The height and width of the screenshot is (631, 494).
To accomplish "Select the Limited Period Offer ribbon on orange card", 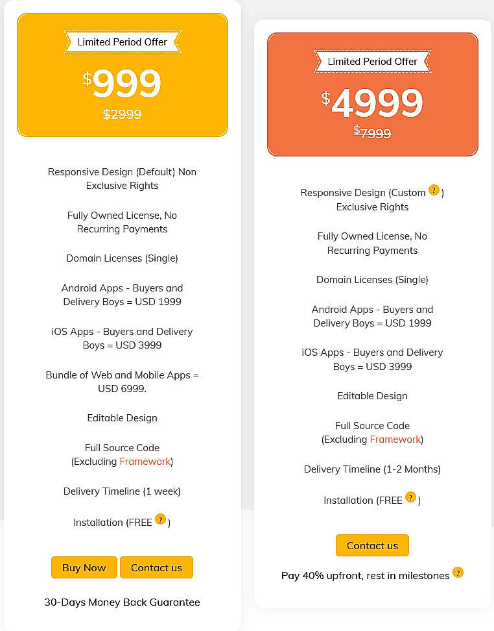I will pyautogui.click(x=372, y=61).
